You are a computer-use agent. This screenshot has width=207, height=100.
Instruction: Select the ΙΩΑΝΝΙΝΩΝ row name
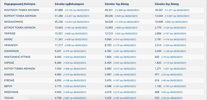tap(12, 51)
